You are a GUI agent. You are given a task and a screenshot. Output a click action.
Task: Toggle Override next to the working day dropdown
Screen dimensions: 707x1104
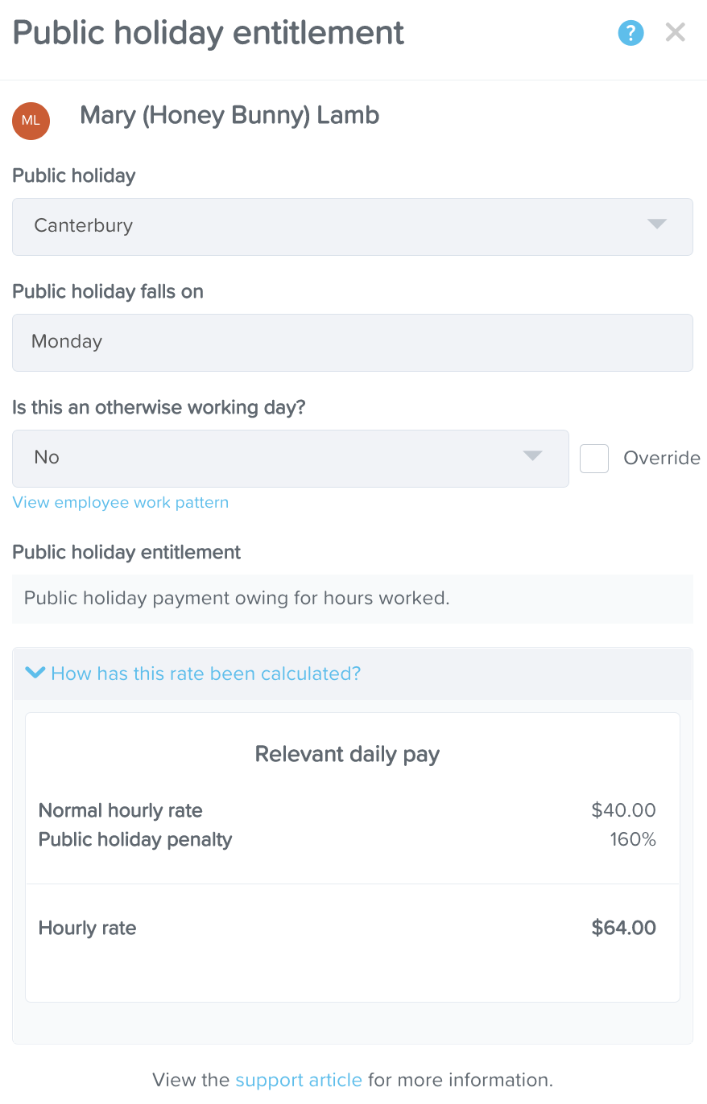click(x=593, y=457)
